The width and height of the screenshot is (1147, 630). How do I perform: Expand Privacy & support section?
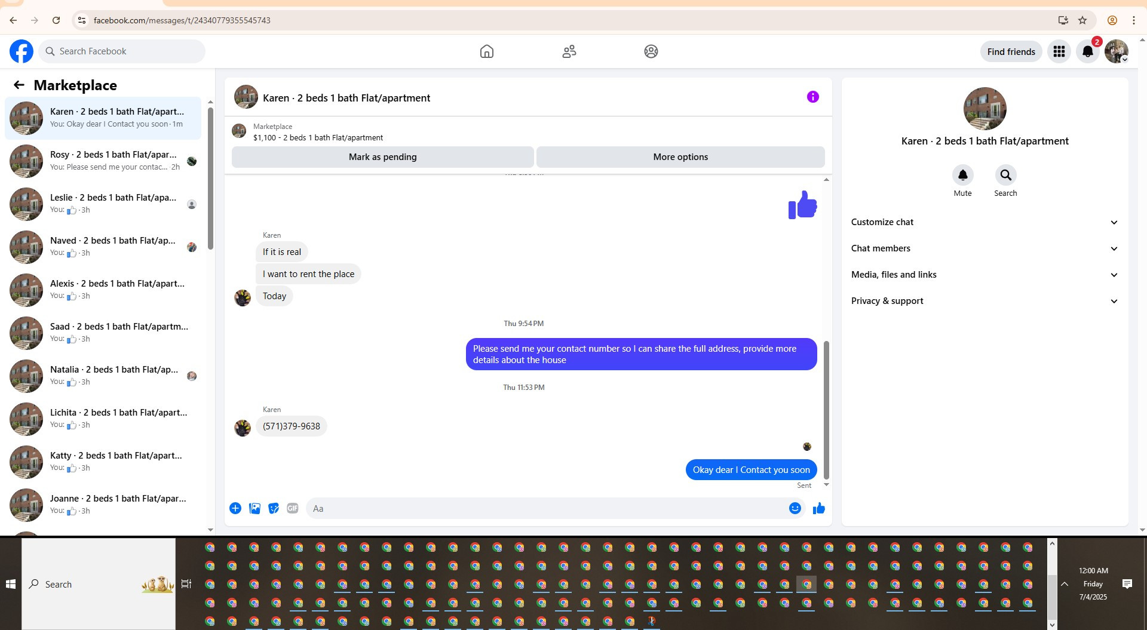pyautogui.click(x=985, y=301)
